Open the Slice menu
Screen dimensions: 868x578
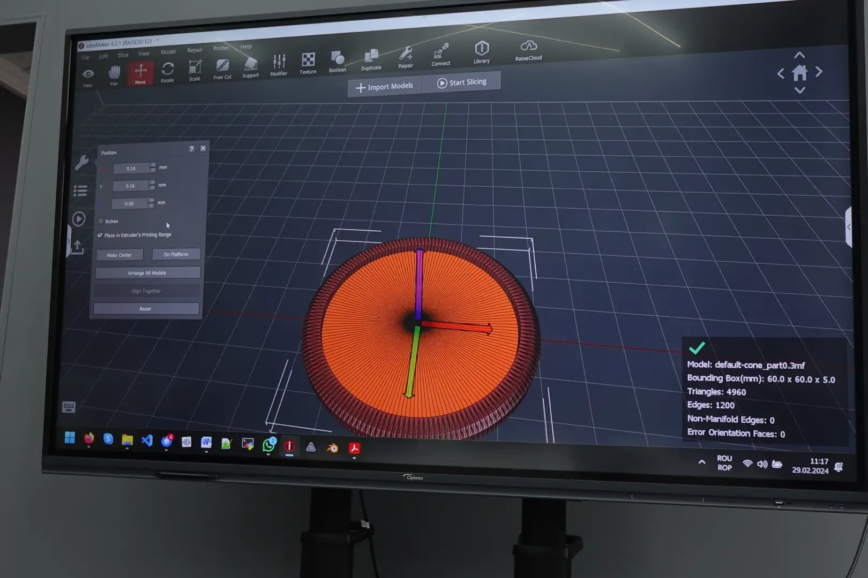(123, 55)
